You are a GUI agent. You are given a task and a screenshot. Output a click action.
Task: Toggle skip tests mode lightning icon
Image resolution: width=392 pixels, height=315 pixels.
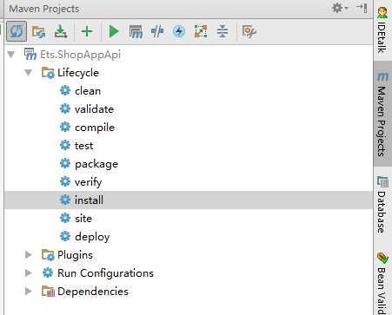click(x=179, y=31)
